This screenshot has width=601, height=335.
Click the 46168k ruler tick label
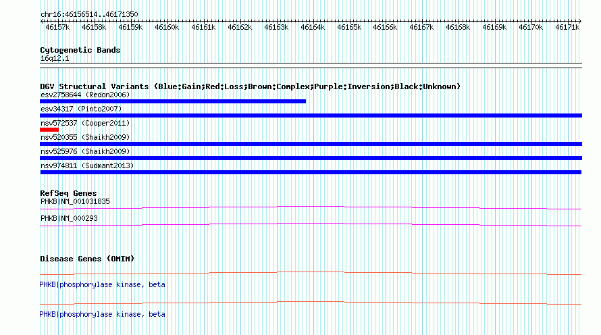458,27
